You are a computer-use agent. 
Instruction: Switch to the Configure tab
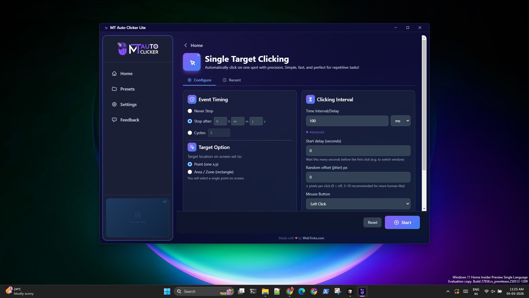coord(199,80)
